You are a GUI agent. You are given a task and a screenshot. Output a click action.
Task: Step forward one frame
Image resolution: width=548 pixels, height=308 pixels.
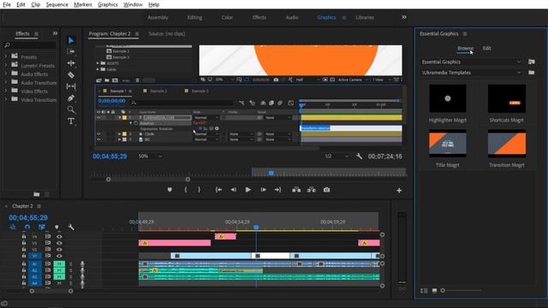point(263,190)
